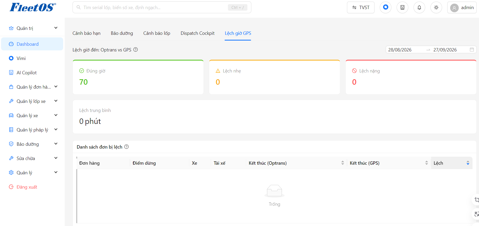This screenshot has height=226, width=479.
Task: Open Vimi from the sidebar
Action: (x=32, y=58)
